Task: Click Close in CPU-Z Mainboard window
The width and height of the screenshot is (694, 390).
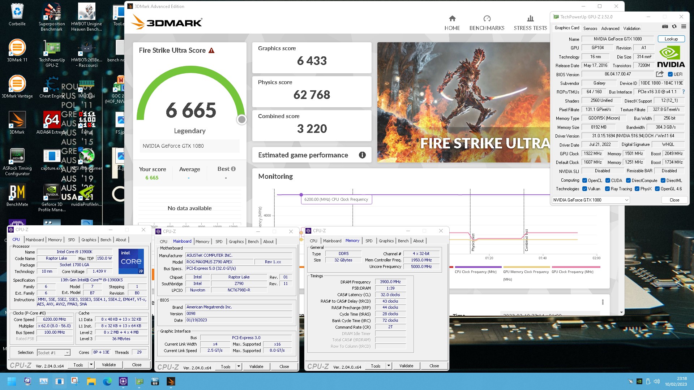Action: (x=284, y=367)
